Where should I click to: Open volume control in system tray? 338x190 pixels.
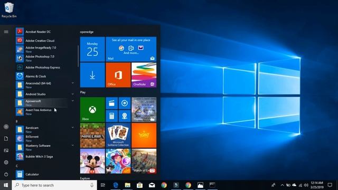306,185
